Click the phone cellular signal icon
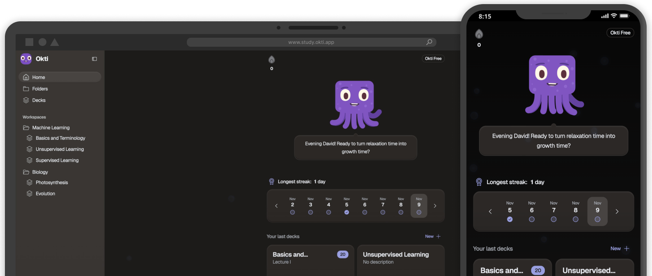Viewport: 652px width, 276px height. (605, 16)
